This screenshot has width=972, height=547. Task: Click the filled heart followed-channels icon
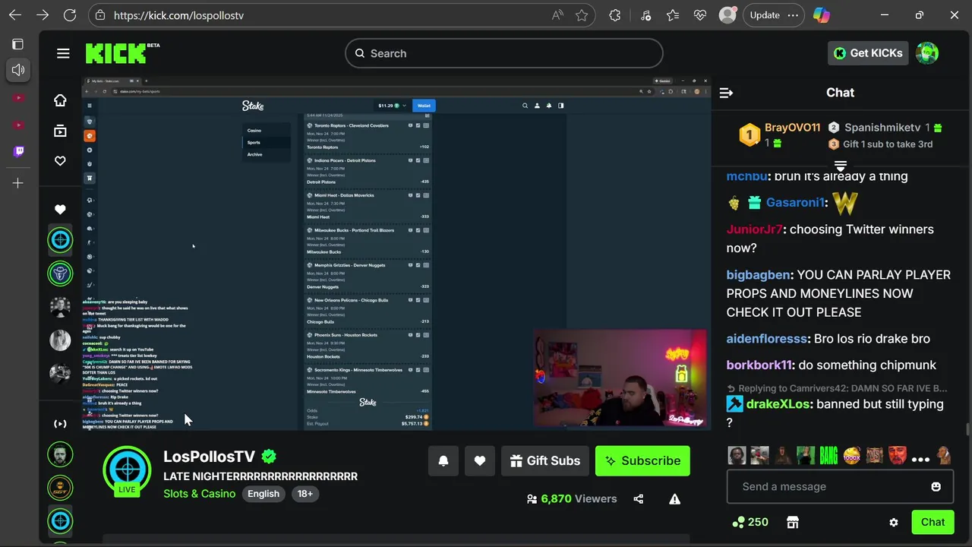click(x=60, y=210)
